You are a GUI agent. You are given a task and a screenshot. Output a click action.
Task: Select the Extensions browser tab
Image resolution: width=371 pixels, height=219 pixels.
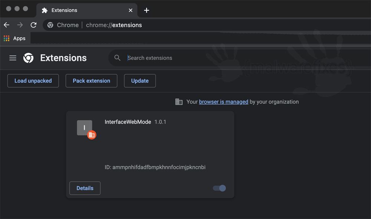click(87, 10)
